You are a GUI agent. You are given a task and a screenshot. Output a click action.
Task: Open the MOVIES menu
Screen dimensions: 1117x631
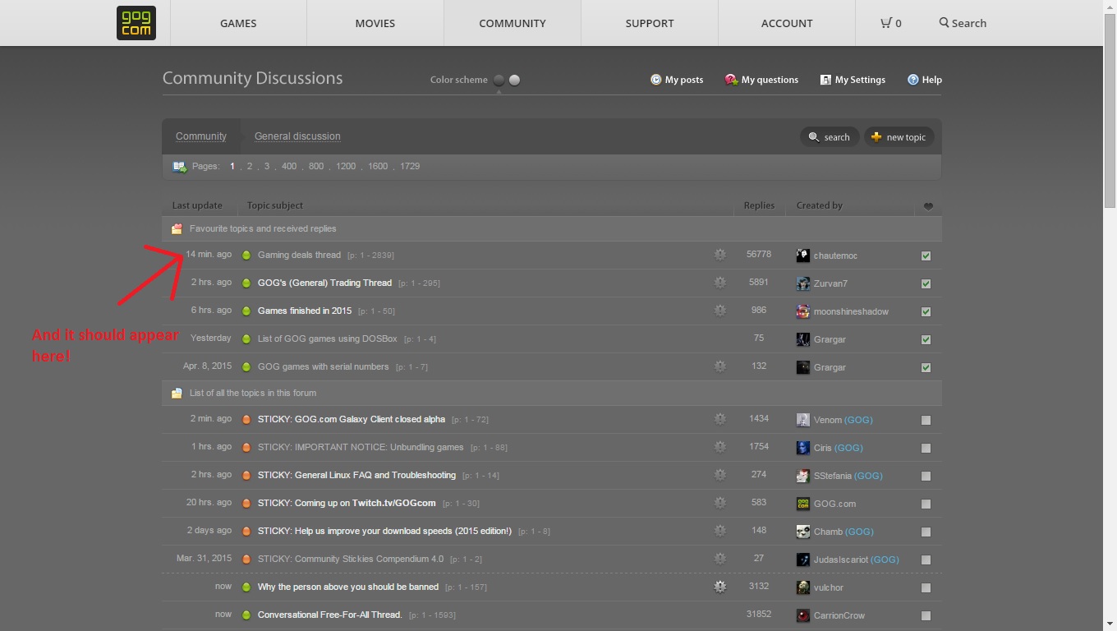point(375,23)
